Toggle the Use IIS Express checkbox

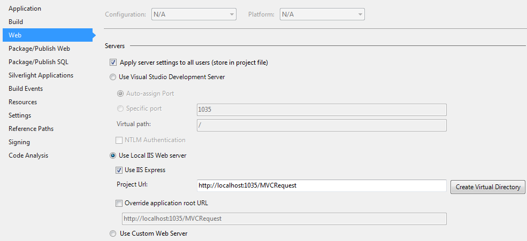click(119, 170)
